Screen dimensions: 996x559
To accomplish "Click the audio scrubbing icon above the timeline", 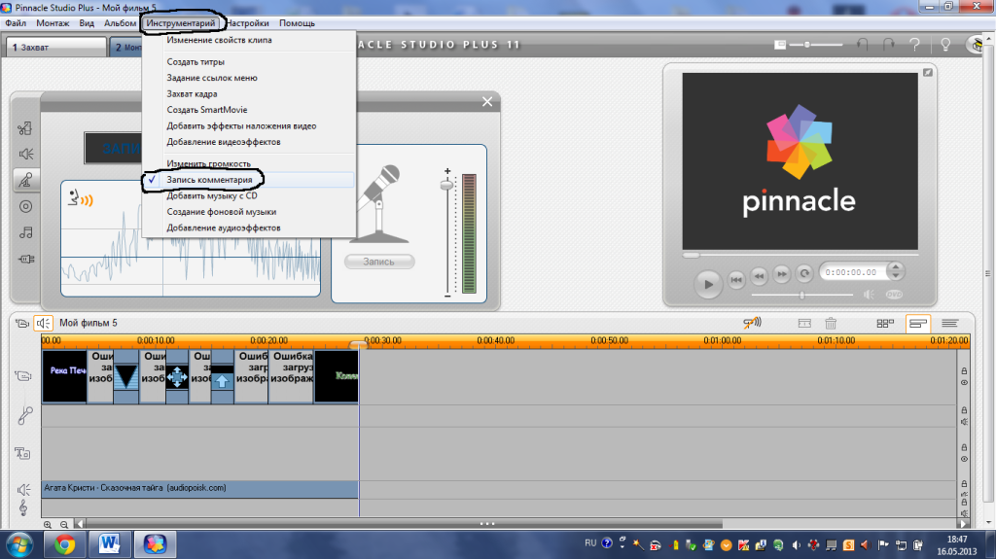I will point(752,324).
